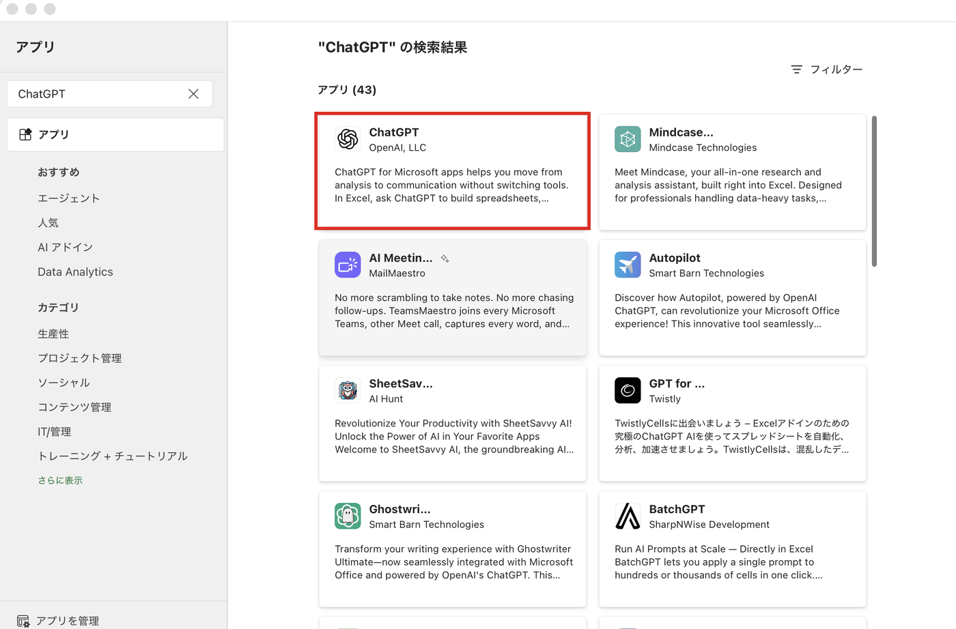The width and height of the screenshot is (956, 629).
Task: Select トレーニング + チュートリアル category
Action: point(113,456)
